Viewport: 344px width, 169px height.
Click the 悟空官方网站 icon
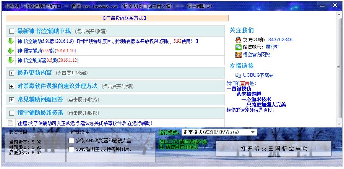pyautogui.click(x=239, y=55)
